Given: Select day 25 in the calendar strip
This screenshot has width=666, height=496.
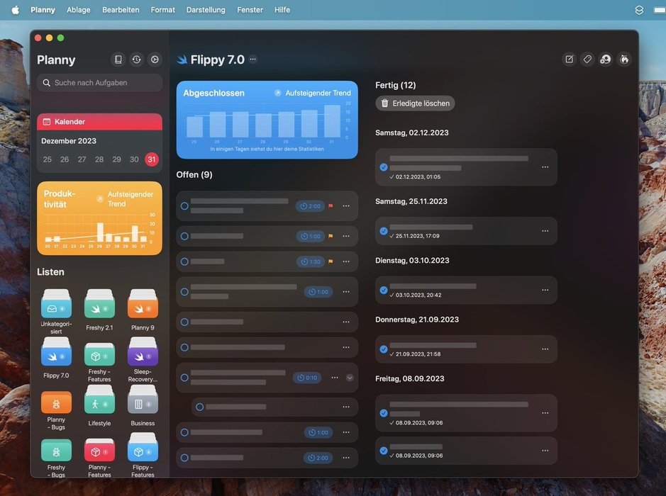Looking at the screenshot, I should (47, 159).
